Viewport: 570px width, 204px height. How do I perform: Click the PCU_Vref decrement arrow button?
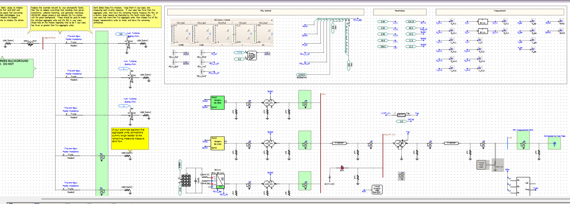tap(248, 38)
